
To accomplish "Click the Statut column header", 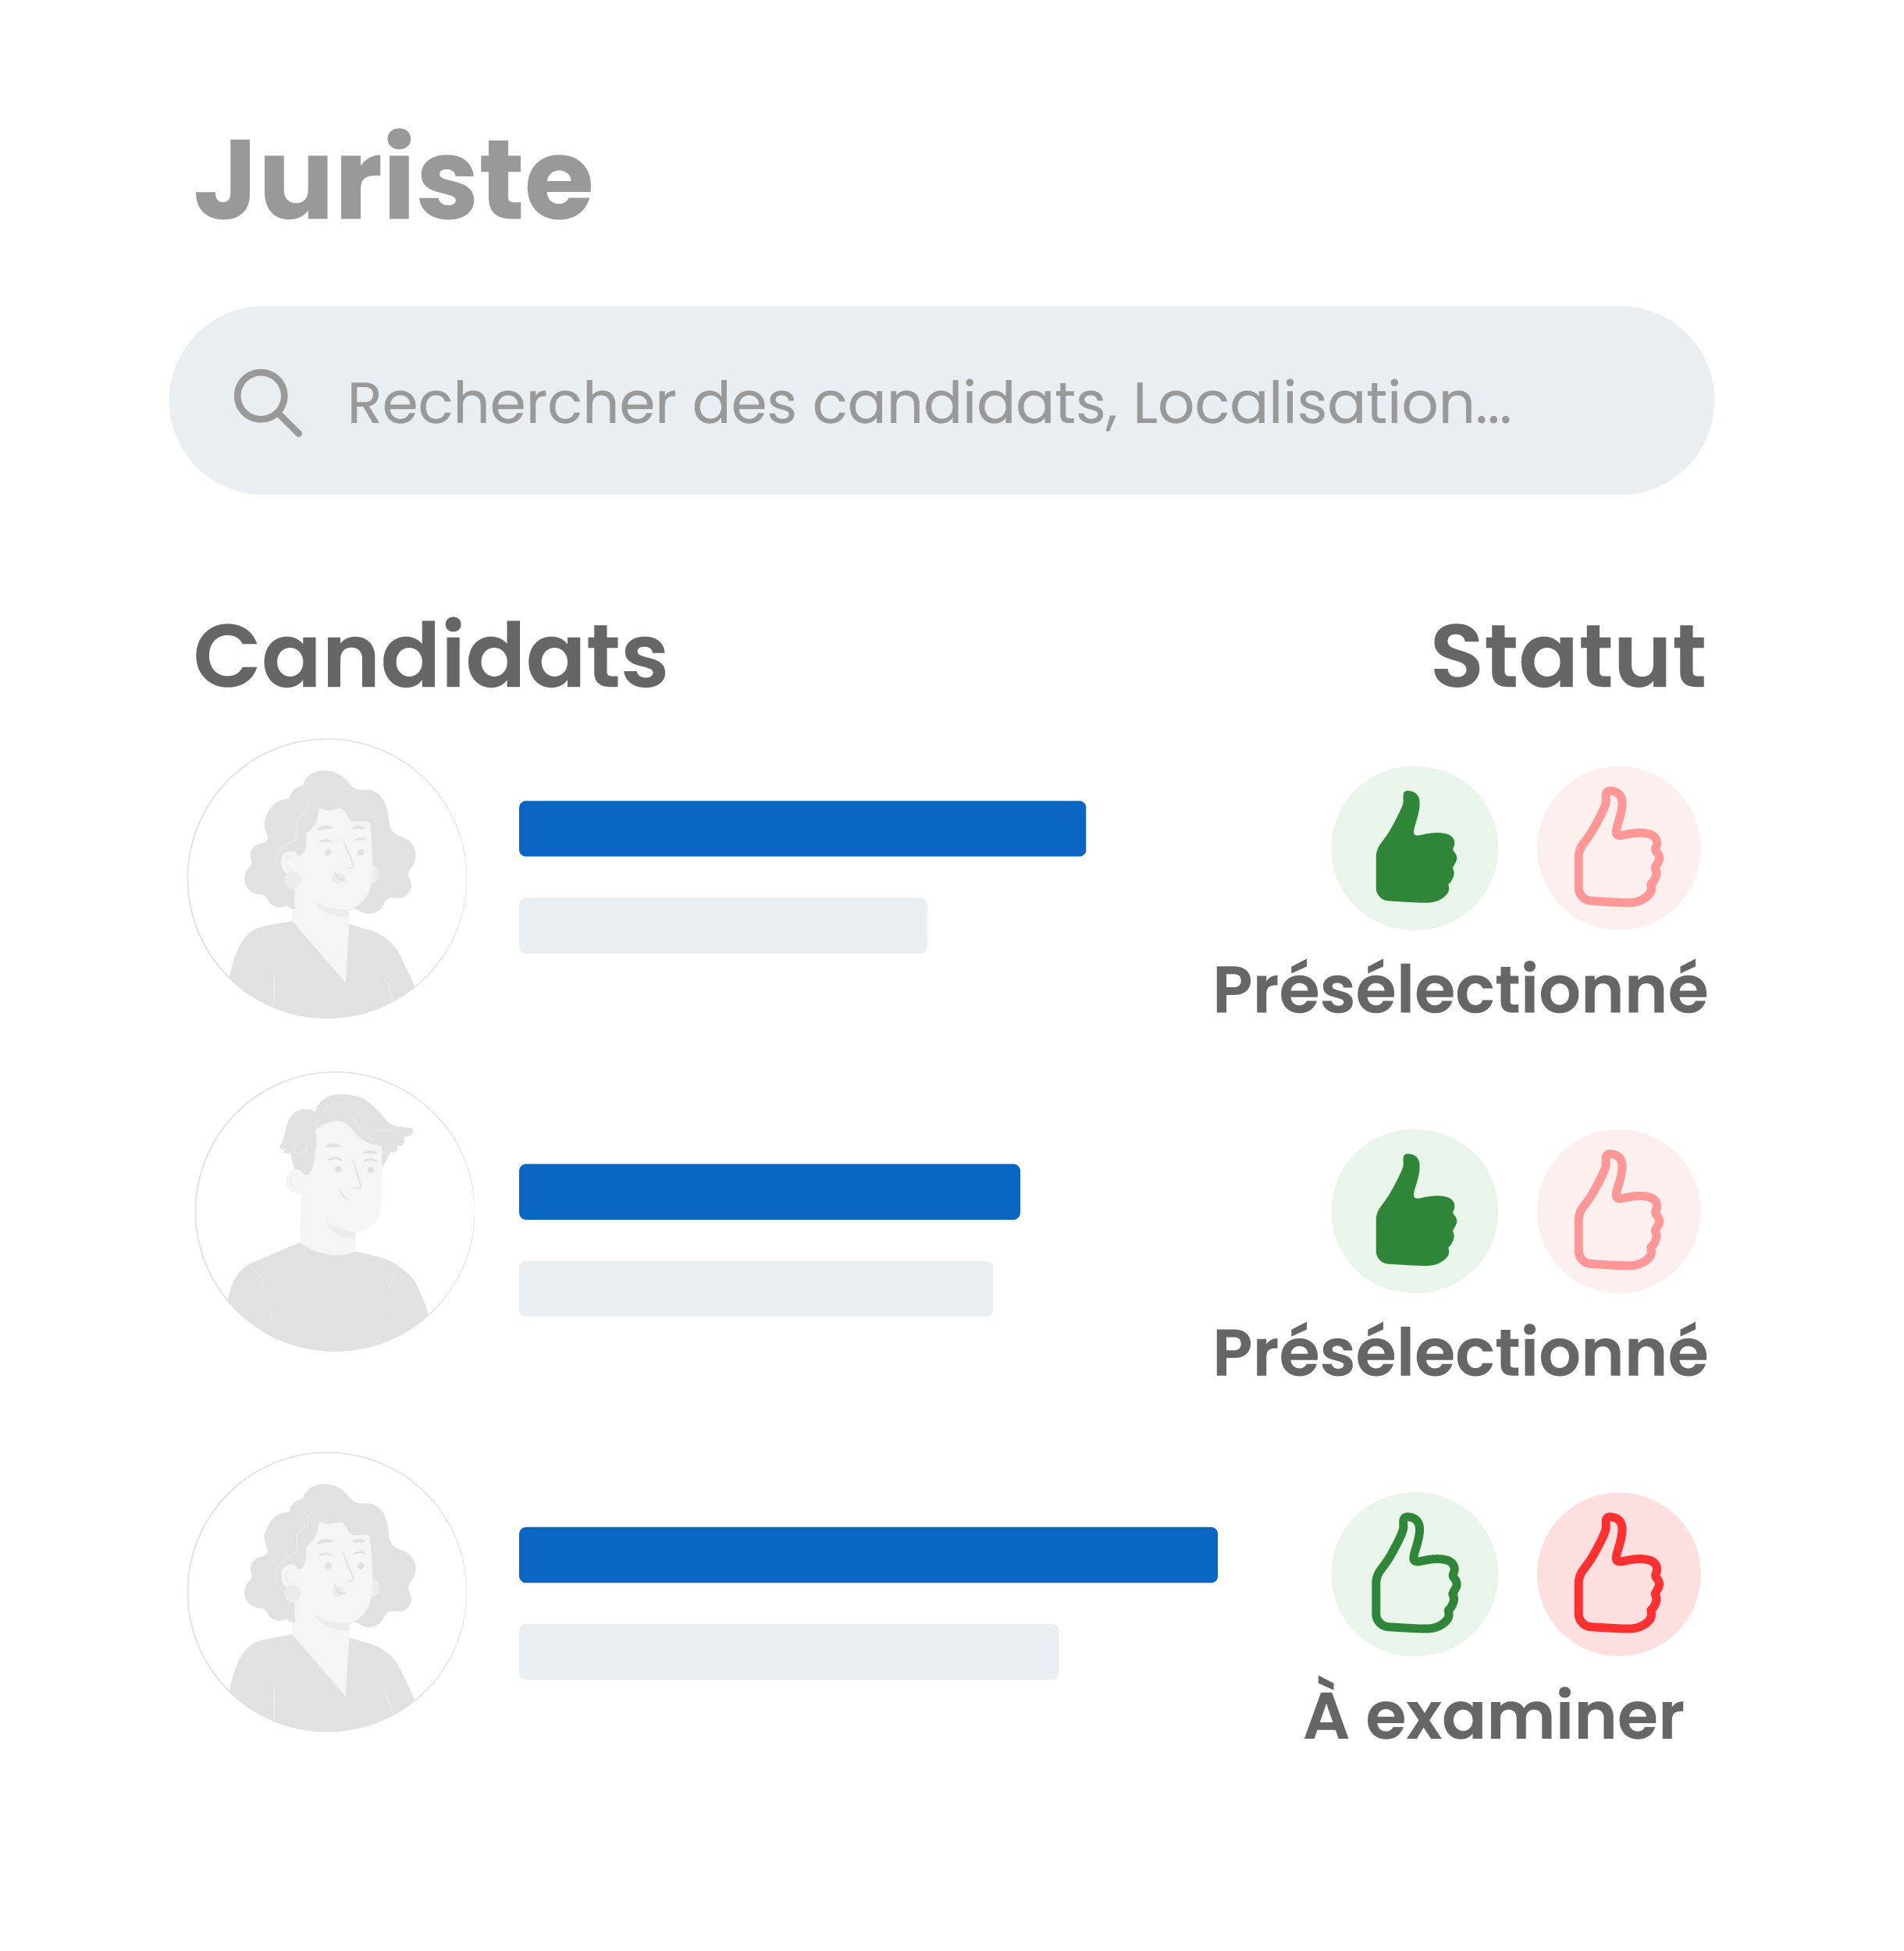I will (x=1567, y=656).
